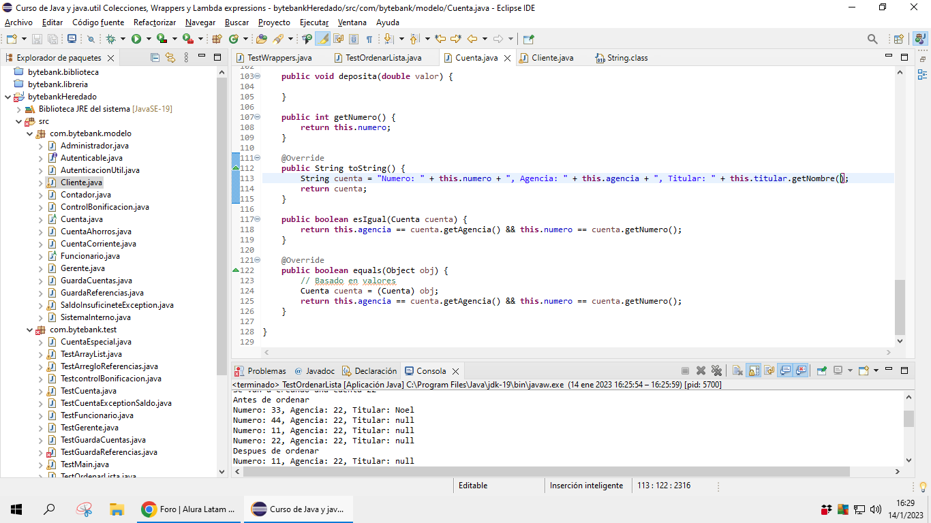
Task: Click the Open Type folder icon
Action: 261,39
